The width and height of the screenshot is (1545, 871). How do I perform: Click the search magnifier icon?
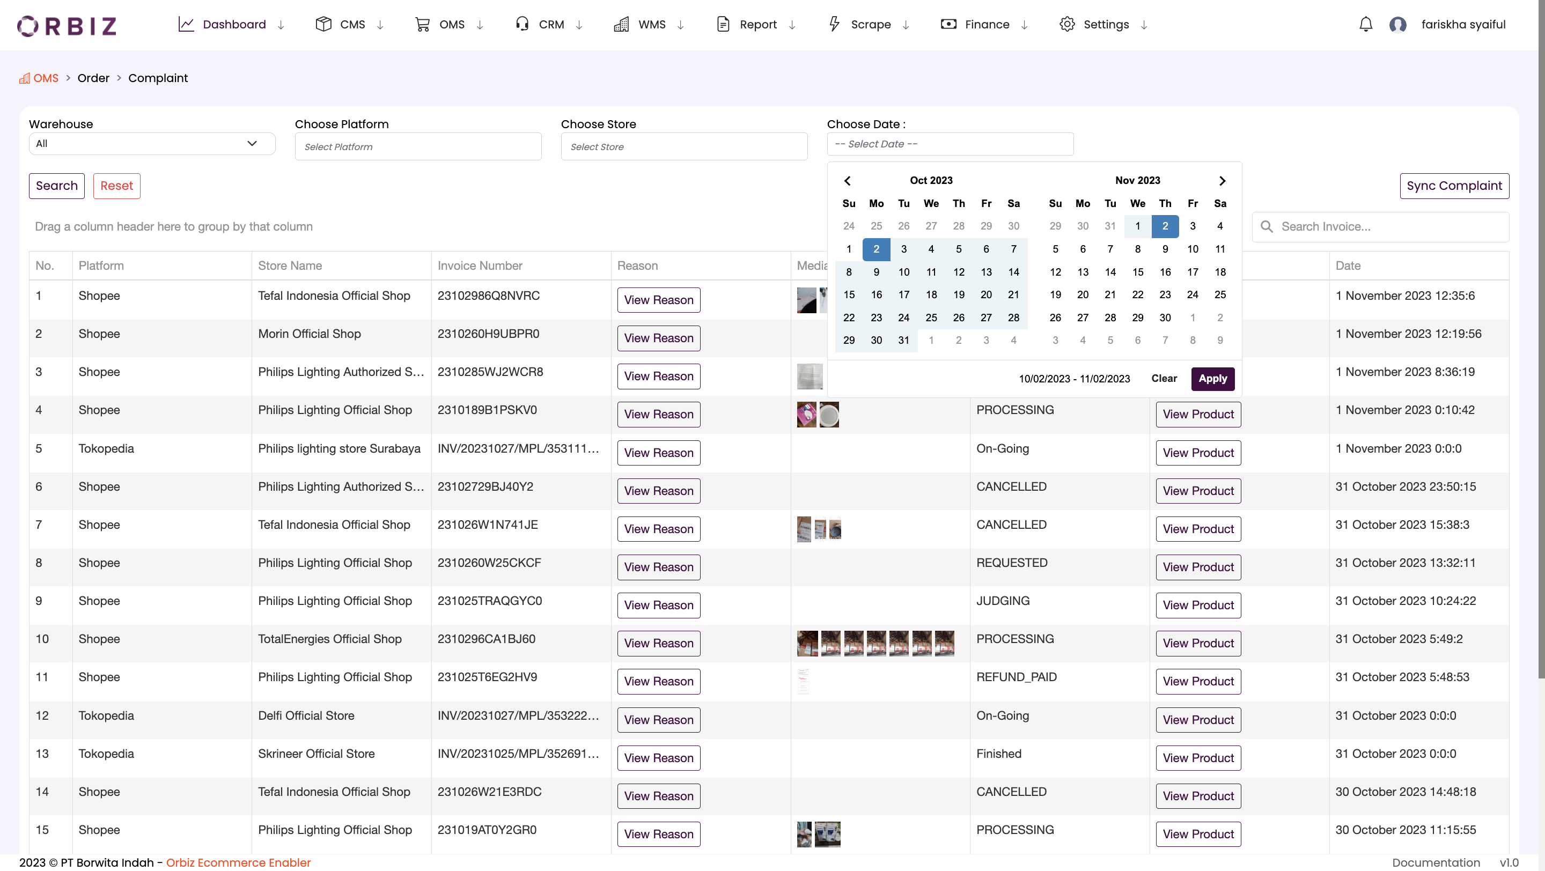tap(1266, 226)
